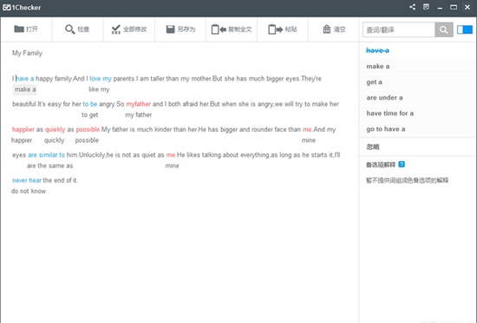477x323 pixels.
Task: Save as with the floppy disk icon
Action: pos(170,29)
